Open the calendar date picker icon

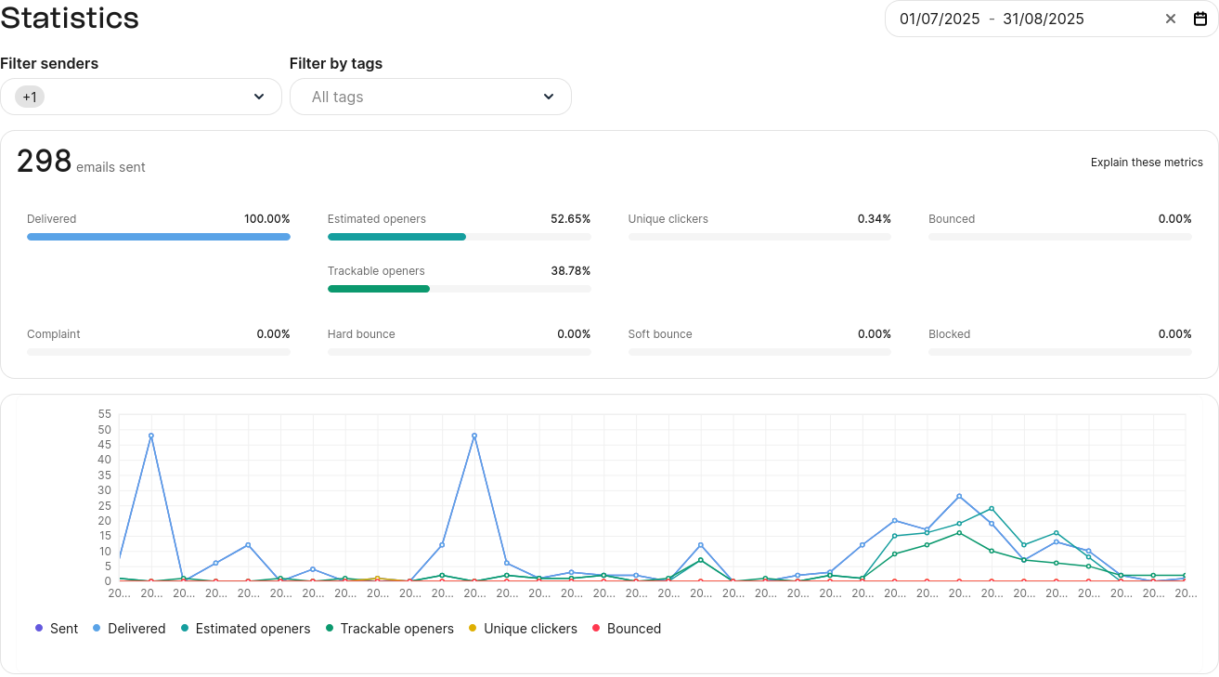(x=1200, y=19)
